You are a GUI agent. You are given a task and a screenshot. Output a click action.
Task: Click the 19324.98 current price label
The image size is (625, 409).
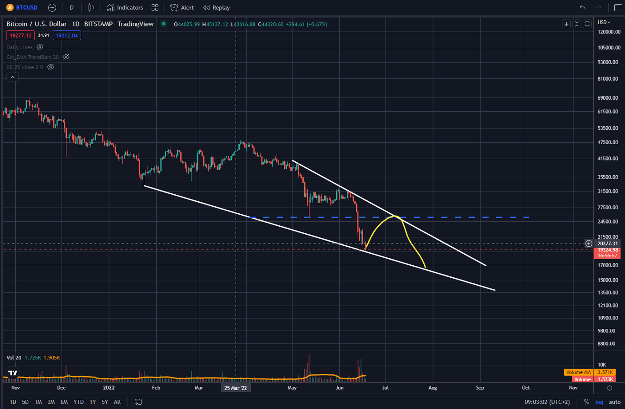pos(607,250)
